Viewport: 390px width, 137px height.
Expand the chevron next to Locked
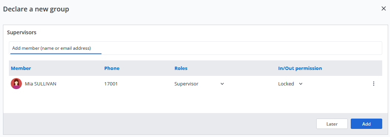[301, 84]
